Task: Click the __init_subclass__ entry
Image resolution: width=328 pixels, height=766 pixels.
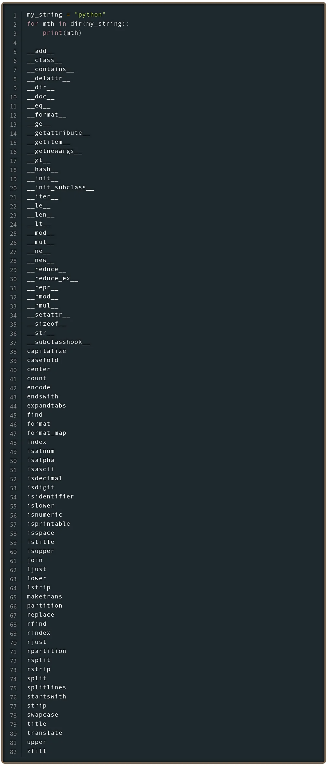Action: point(60,187)
